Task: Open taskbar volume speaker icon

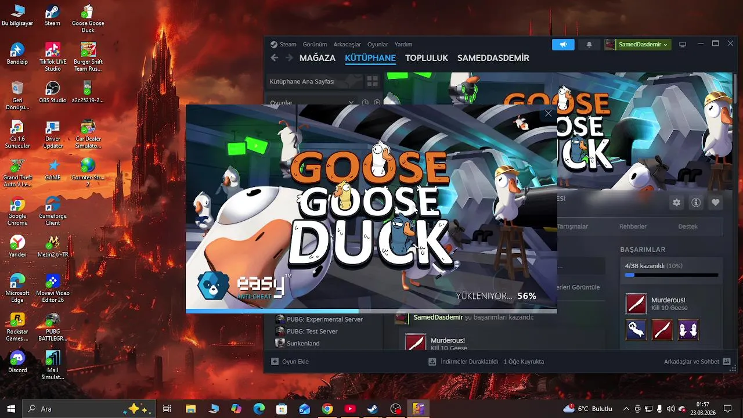Action: point(670,409)
